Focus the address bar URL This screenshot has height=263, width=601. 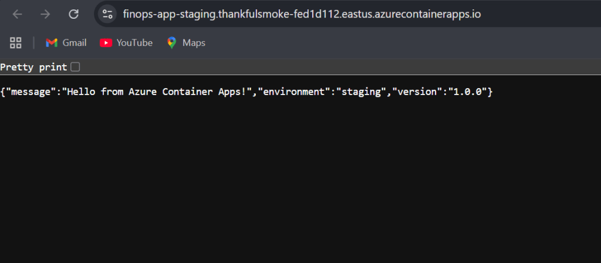302,14
